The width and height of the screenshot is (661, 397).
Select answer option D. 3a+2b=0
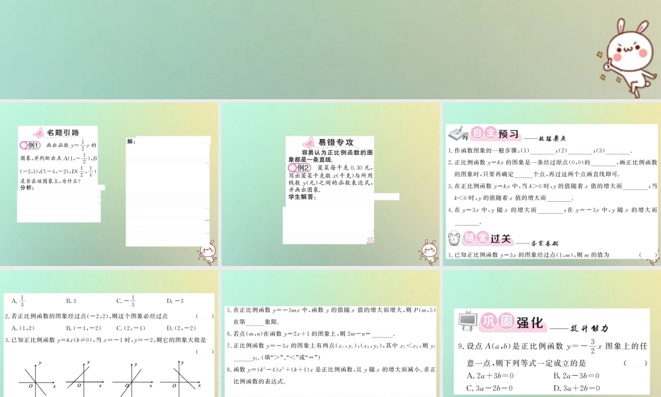click(x=576, y=388)
